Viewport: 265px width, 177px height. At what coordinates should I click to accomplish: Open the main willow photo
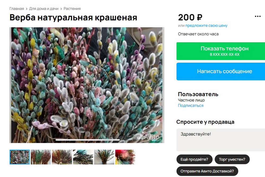pos(87,85)
